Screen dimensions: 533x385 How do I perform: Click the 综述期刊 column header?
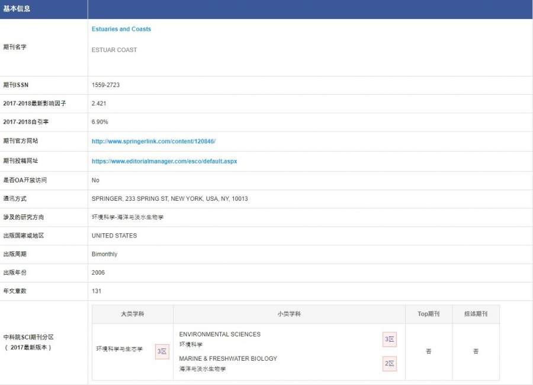click(476, 314)
